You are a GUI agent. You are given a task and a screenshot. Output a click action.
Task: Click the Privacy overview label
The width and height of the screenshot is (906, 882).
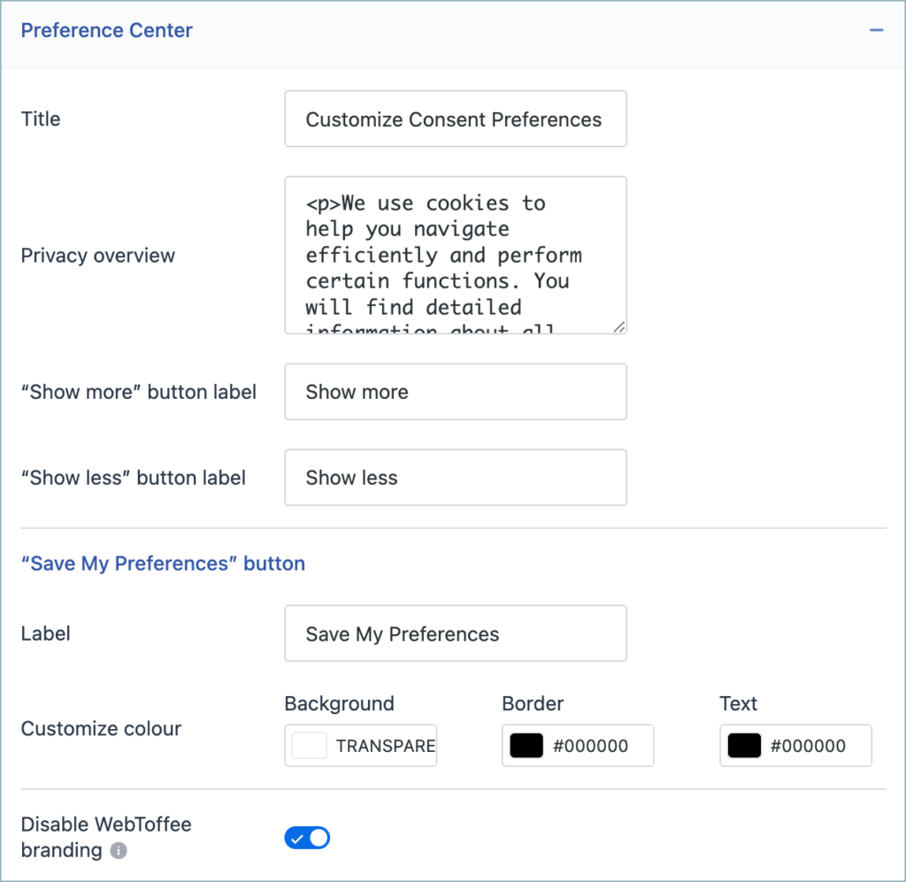coord(97,256)
